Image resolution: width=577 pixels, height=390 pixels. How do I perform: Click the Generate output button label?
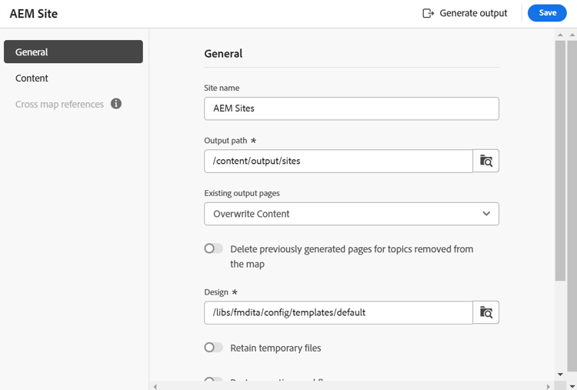pos(473,13)
